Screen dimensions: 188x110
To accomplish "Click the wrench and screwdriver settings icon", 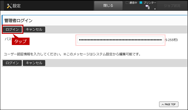I will (x=9, y=6).
